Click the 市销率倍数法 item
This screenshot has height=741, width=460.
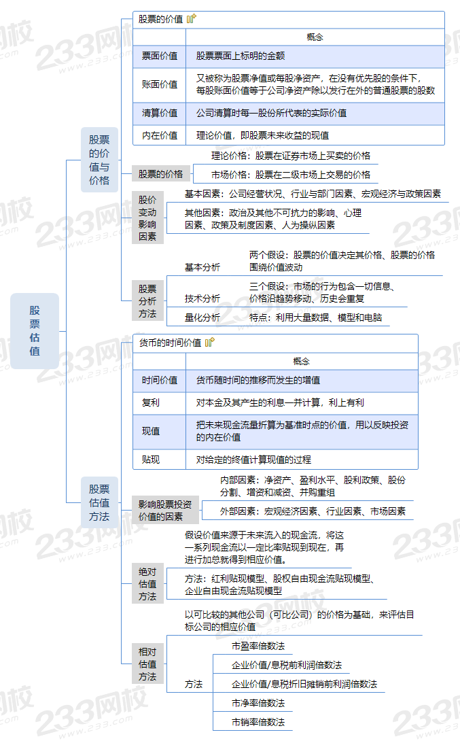click(258, 722)
